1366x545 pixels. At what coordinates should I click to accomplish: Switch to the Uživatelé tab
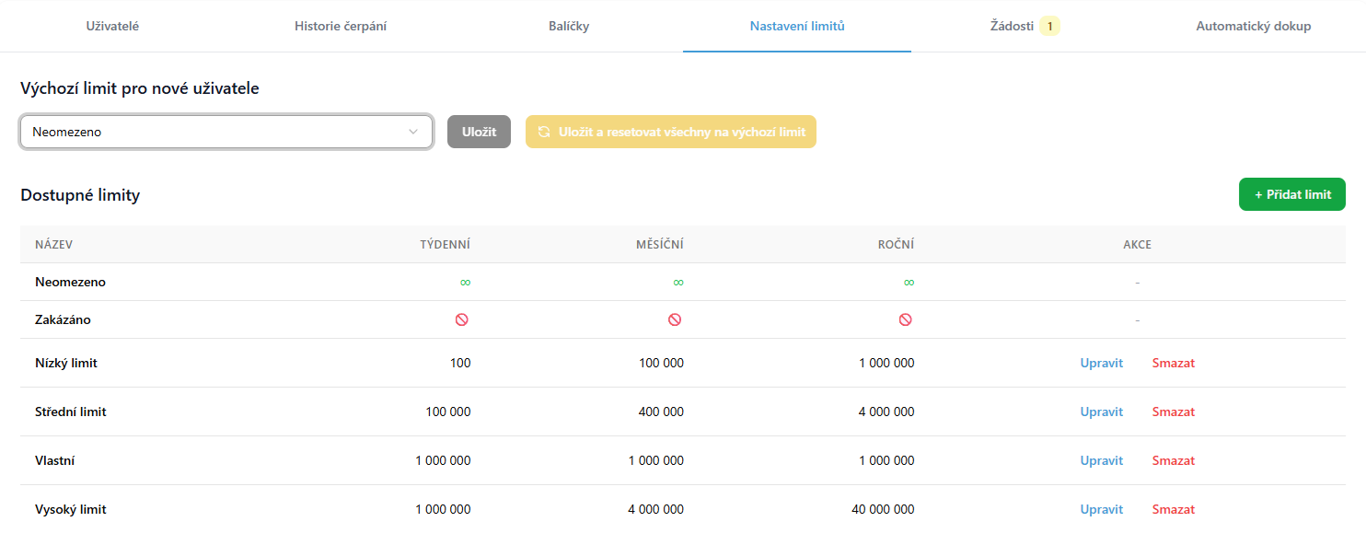(112, 26)
